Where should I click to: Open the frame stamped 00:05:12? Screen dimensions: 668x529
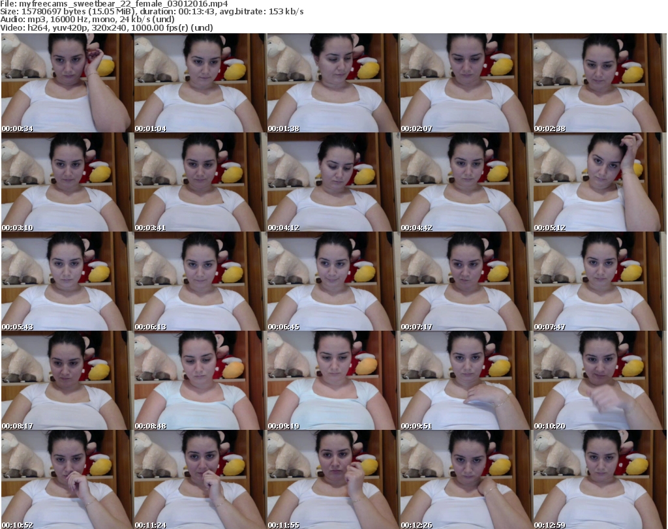click(599, 182)
